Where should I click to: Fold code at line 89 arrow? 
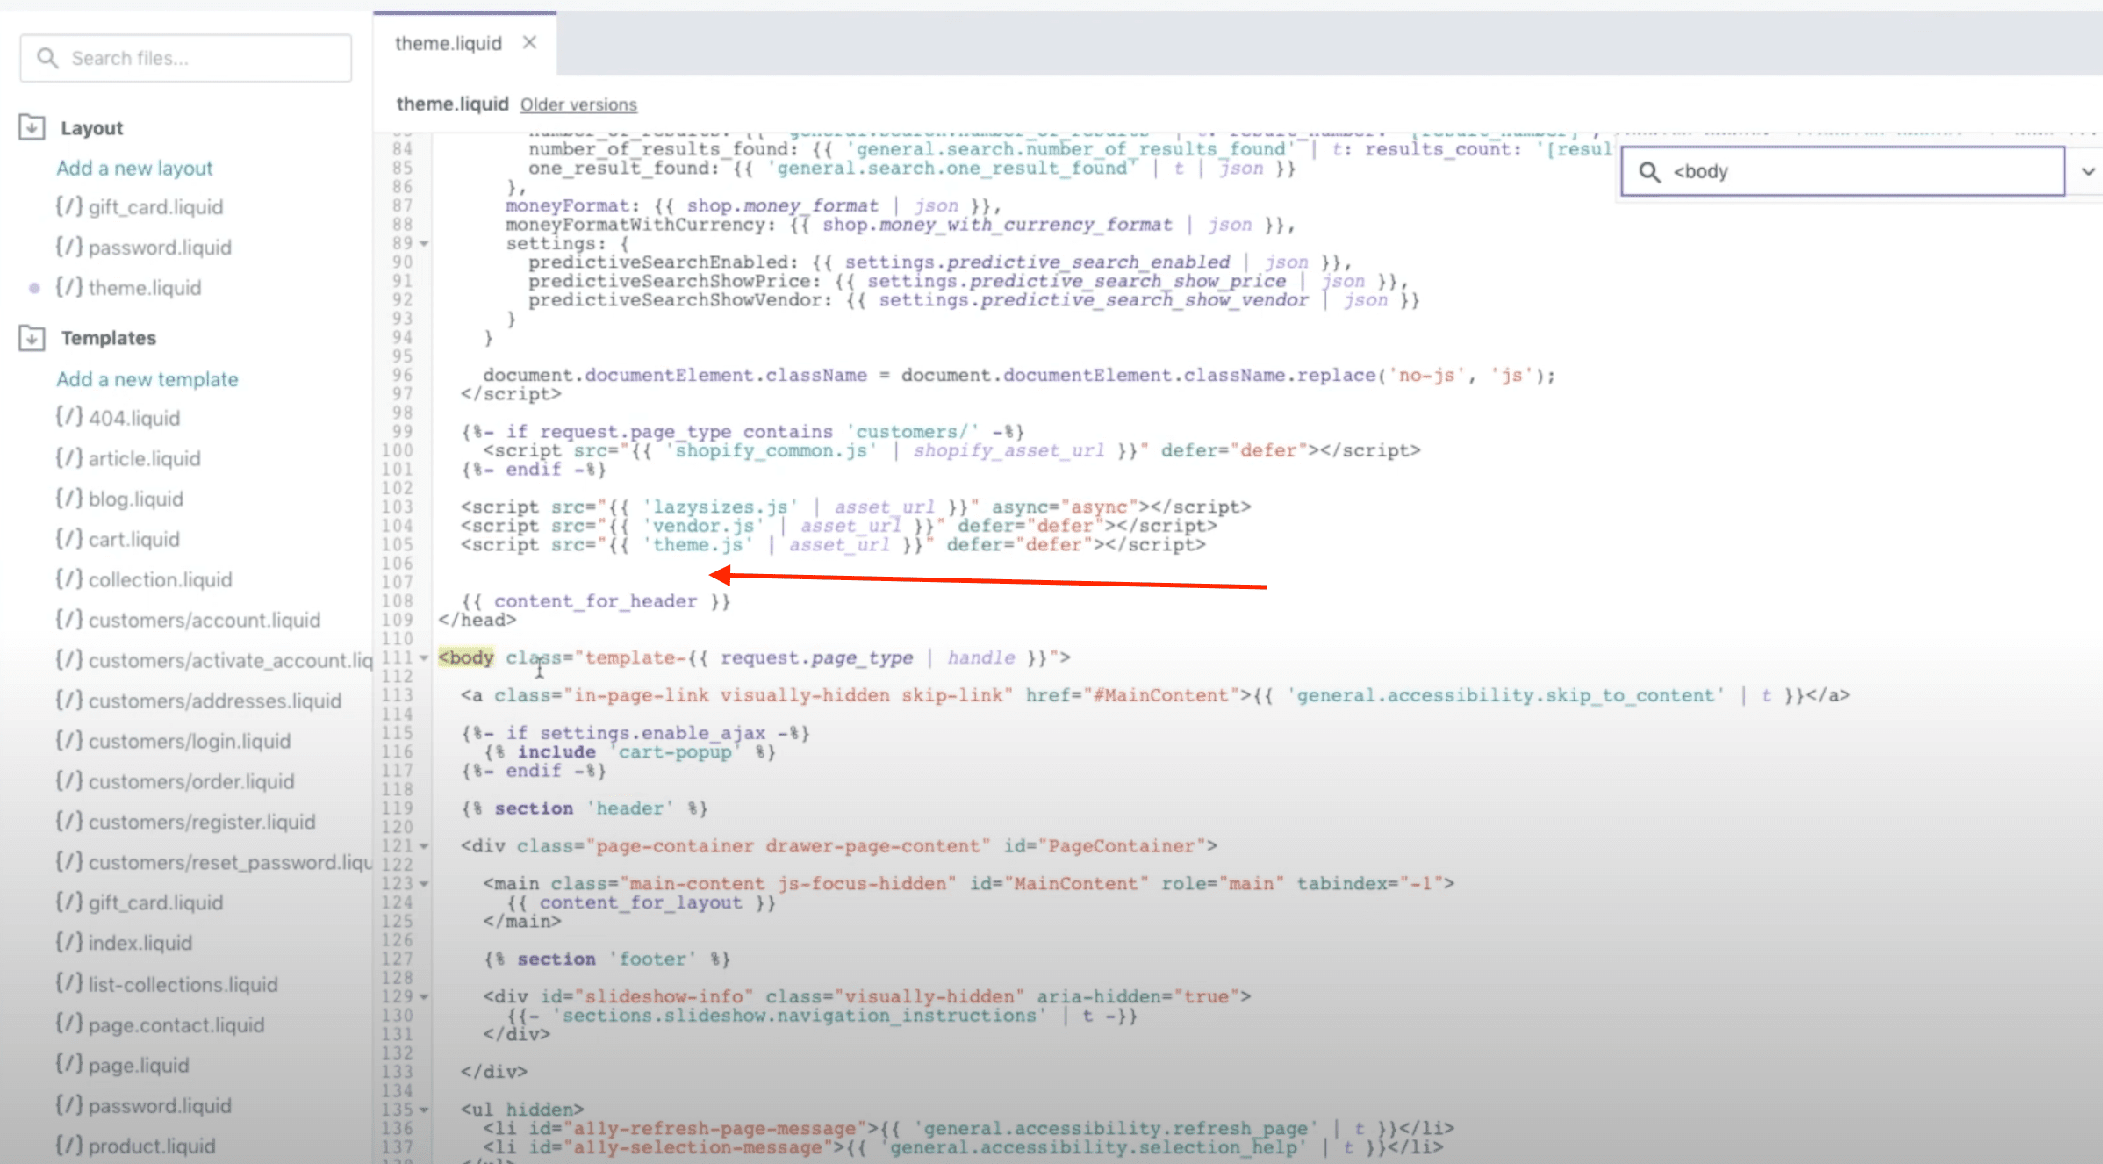424,244
